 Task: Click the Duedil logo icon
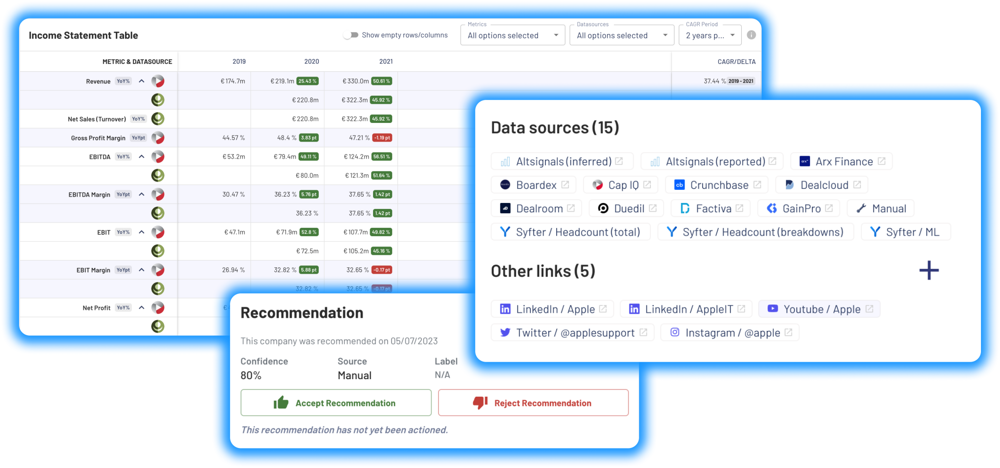click(x=604, y=208)
